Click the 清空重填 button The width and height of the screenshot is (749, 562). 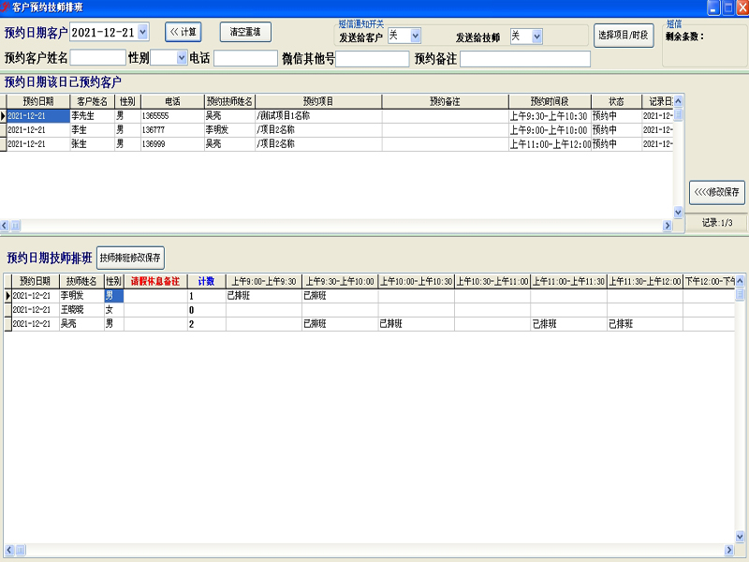(245, 32)
